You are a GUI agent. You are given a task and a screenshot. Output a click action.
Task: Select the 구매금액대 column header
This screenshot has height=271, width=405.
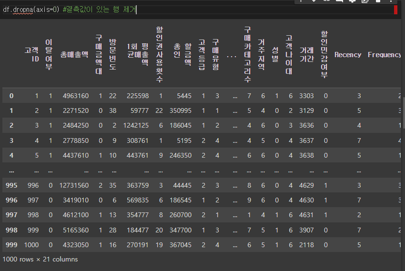point(99,54)
